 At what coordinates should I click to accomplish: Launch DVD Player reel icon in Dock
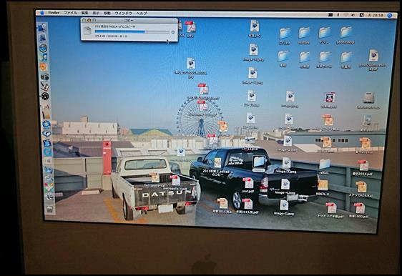point(45,96)
